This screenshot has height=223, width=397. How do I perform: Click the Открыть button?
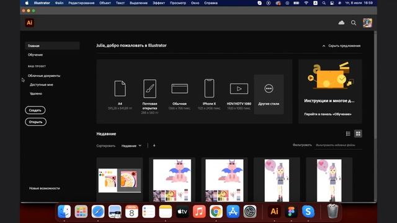pyautogui.click(x=36, y=122)
